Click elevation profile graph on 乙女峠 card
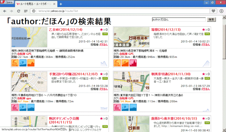 (x=104, y=64)
